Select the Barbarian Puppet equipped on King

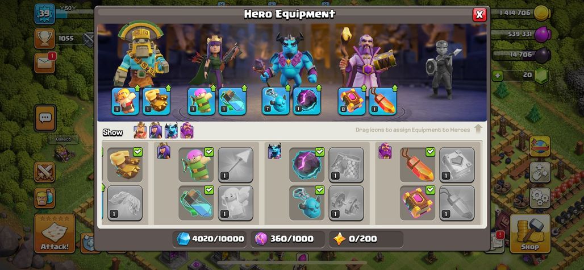tap(126, 101)
